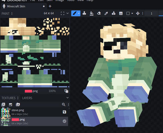Open the texture search magnifier
Screen dimensions: 163x133
point(64,105)
